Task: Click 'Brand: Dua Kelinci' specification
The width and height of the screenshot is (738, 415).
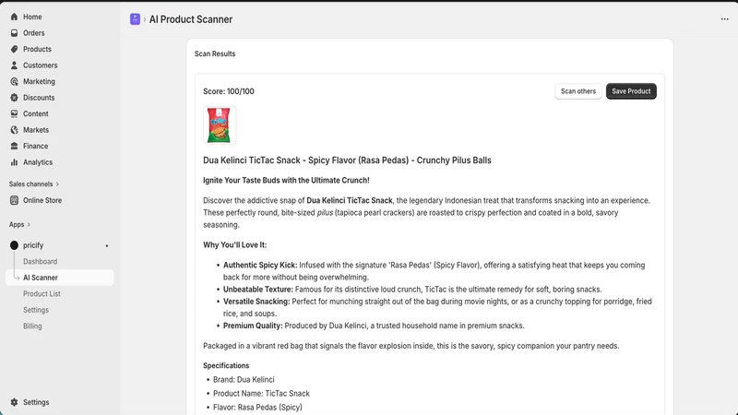Action: click(x=244, y=380)
